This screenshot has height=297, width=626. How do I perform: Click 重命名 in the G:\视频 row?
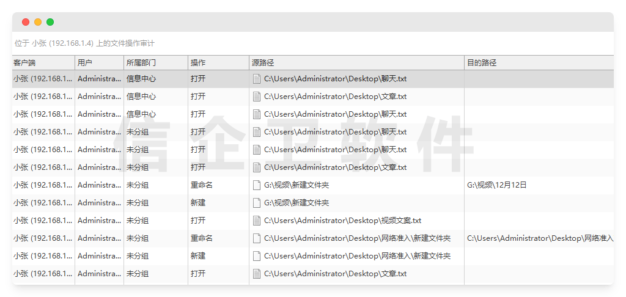201,185
